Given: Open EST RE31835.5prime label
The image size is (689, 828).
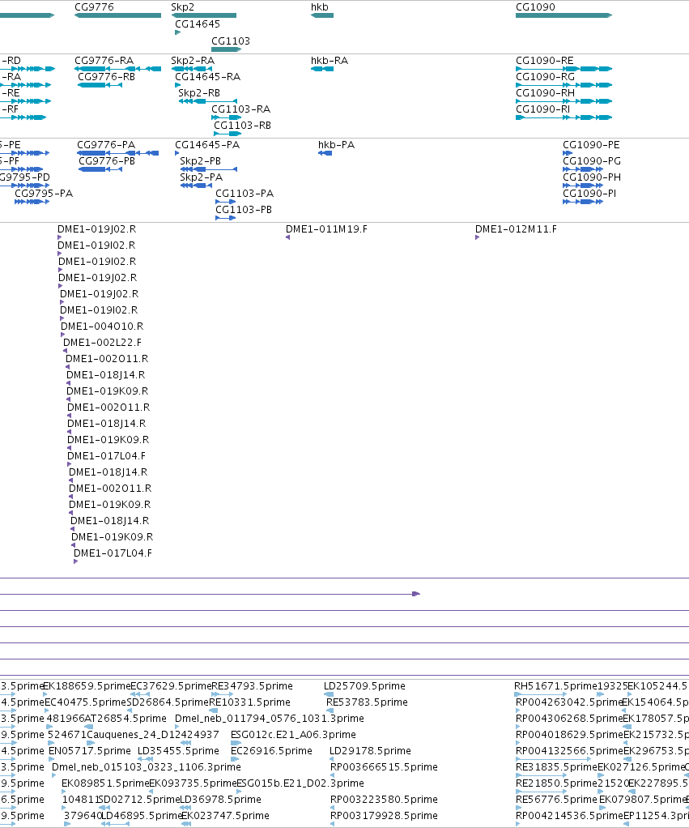Looking at the screenshot, I should pos(556,766).
